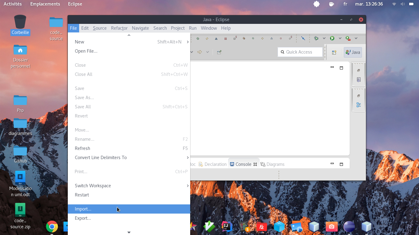Click the filled red square toolbar icon
Image resolution: width=419 pixels, height=235 pixels.
pos(225,39)
